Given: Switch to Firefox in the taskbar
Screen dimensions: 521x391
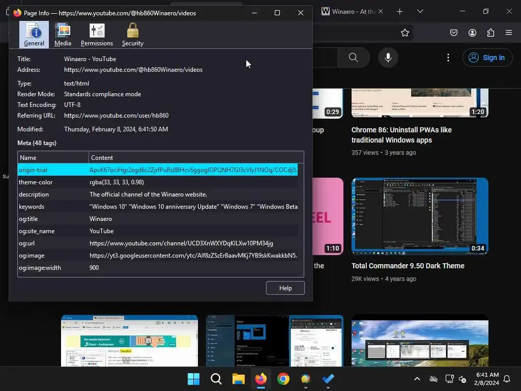Looking at the screenshot, I should 261,379.
